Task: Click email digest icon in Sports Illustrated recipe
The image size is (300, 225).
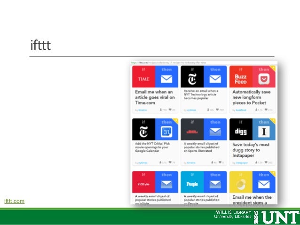Action: [215, 132]
